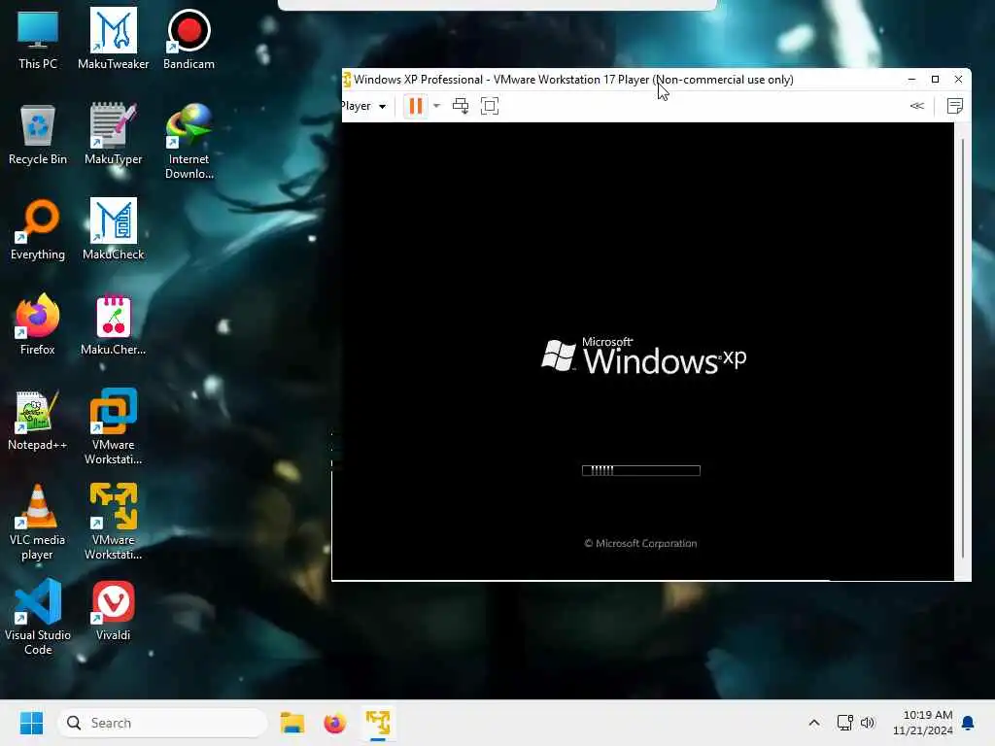Open the notification bell icon
The height and width of the screenshot is (746, 995).
coord(969,723)
